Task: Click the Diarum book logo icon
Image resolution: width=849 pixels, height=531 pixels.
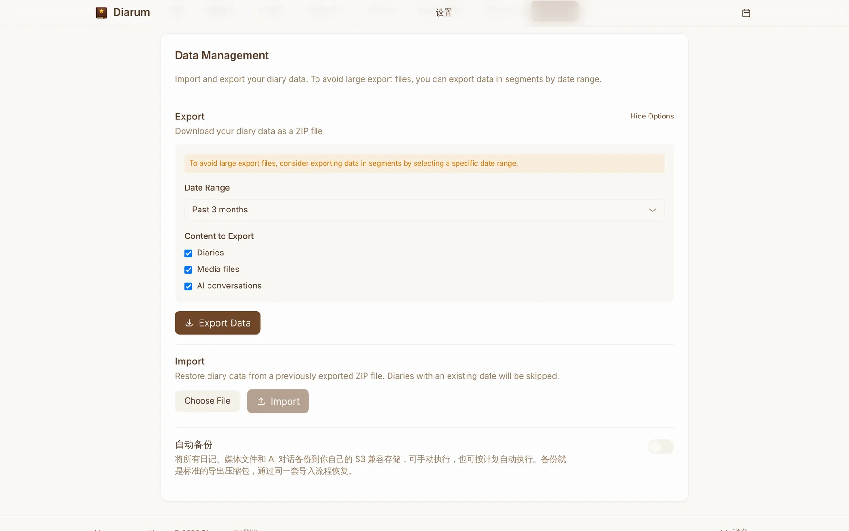Action: point(101,13)
